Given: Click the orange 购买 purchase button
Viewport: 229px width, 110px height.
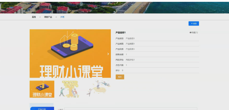Looking at the screenshot, I should point(120,77).
